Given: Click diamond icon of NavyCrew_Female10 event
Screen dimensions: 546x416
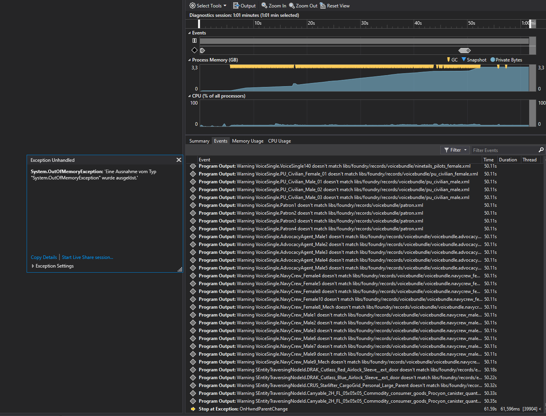Looking at the screenshot, I should 193,299.
